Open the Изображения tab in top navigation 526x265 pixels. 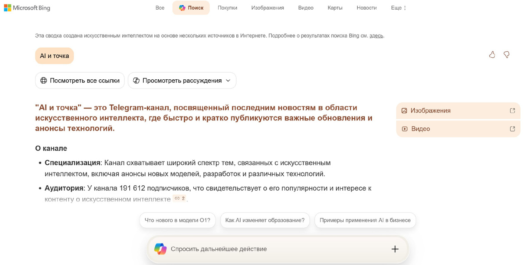[x=267, y=8]
